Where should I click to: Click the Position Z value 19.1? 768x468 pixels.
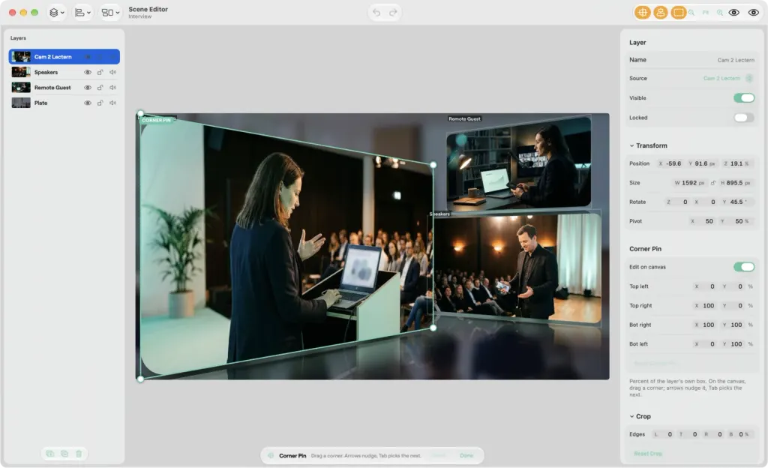pyautogui.click(x=736, y=163)
